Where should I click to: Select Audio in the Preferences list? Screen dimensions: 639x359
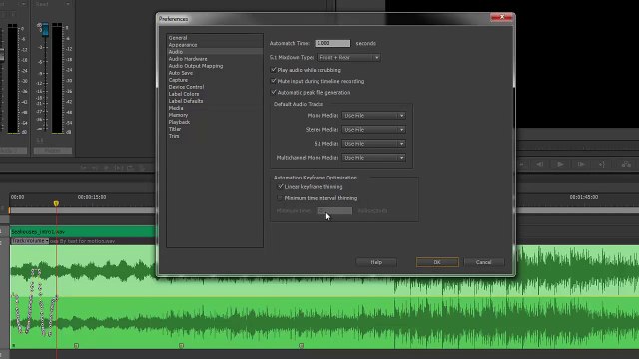(x=176, y=52)
